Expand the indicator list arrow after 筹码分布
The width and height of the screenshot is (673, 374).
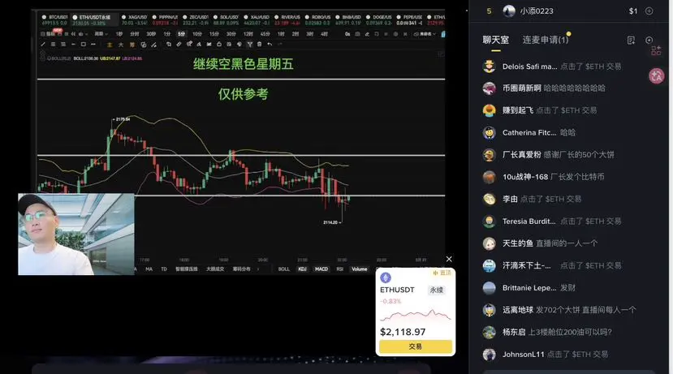tap(258, 269)
